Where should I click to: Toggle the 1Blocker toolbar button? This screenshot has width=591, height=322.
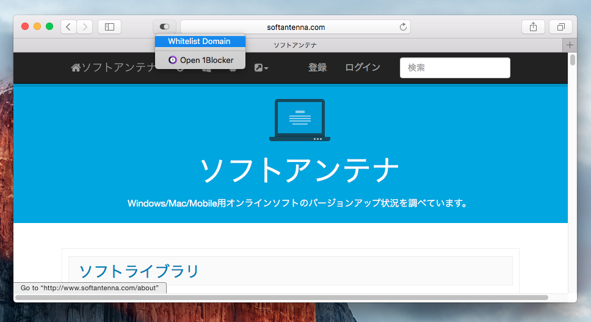point(164,27)
